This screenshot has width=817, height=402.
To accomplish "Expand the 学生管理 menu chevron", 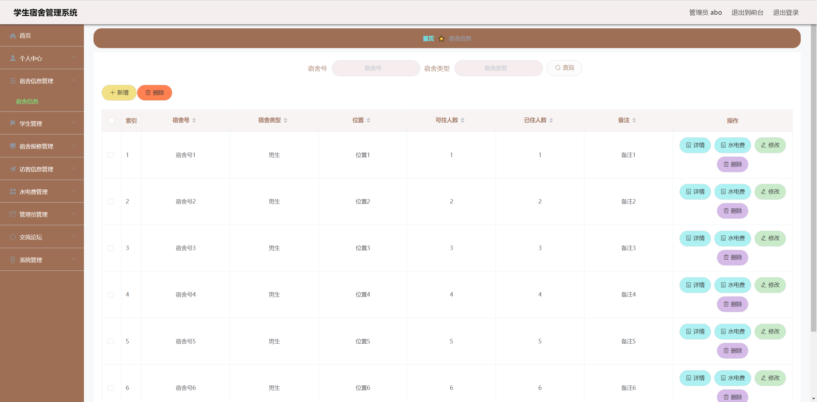I will coord(73,123).
